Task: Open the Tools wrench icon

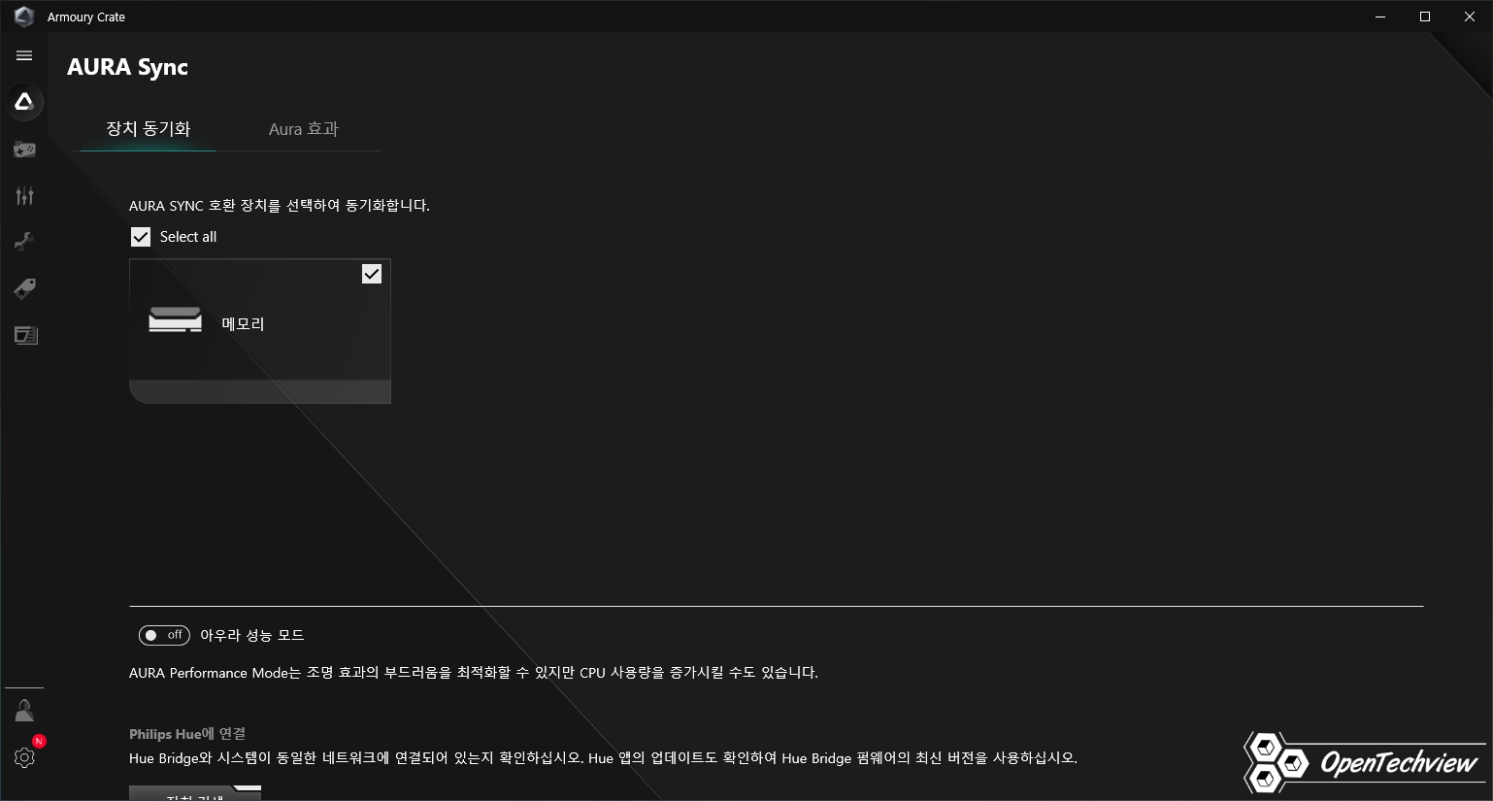Action: click(24, 242)
